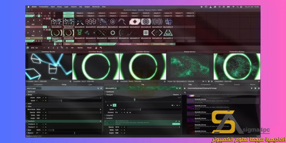Assign A-Side layer to crossfader bus A
This screenshot has width=286, height=143.
click(45, 27)
